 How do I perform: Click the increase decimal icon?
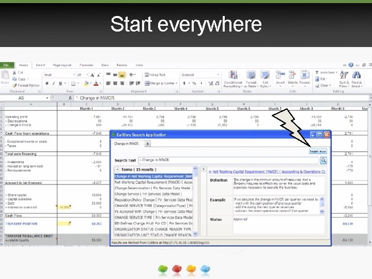[210, 83]
